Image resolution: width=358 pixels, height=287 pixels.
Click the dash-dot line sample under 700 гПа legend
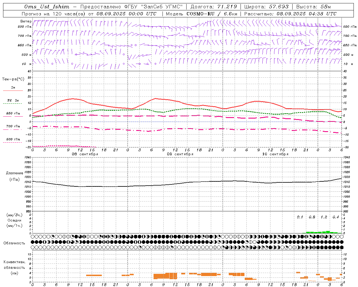coord(13,129)
